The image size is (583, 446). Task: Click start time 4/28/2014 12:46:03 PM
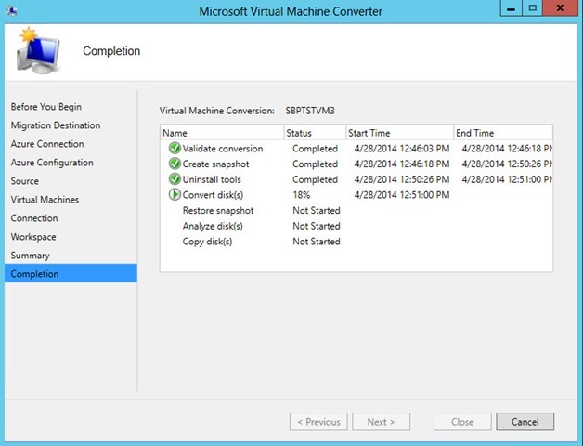pyautogui.click(x=402, y=149)
